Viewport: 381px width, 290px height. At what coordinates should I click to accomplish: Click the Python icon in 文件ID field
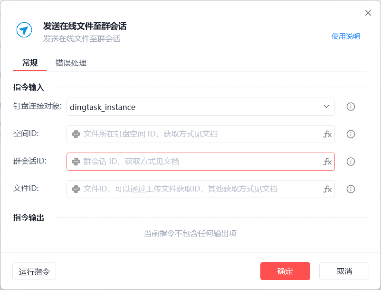tap(76, 189)
